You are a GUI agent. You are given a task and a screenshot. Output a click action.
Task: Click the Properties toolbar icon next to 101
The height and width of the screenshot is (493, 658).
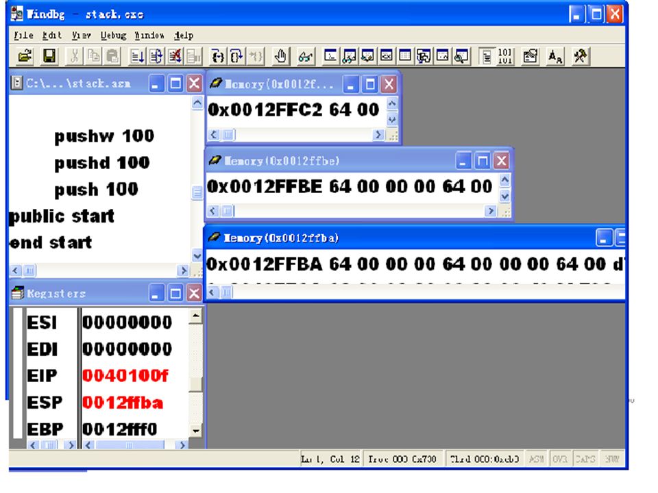pos(530,55)
